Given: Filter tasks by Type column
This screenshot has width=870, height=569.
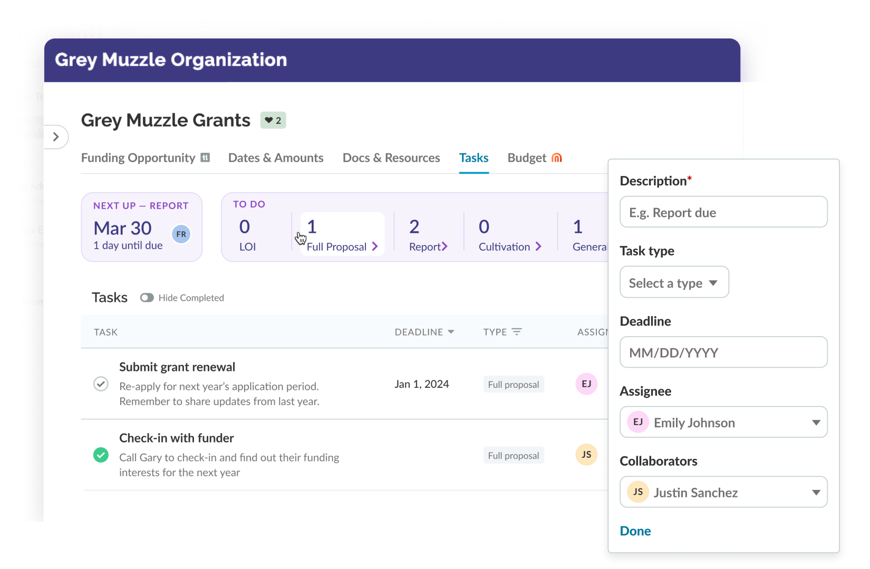Looking at the screenshot, I should (502, 332).
